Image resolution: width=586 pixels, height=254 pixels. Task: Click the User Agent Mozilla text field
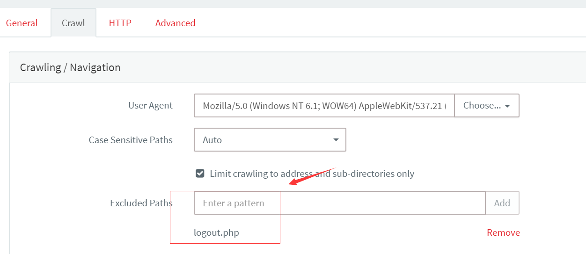pos(324,106)
